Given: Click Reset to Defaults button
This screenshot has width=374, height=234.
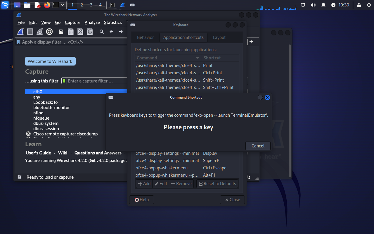Looking at the screenshot, I should (x=217, y=184).
